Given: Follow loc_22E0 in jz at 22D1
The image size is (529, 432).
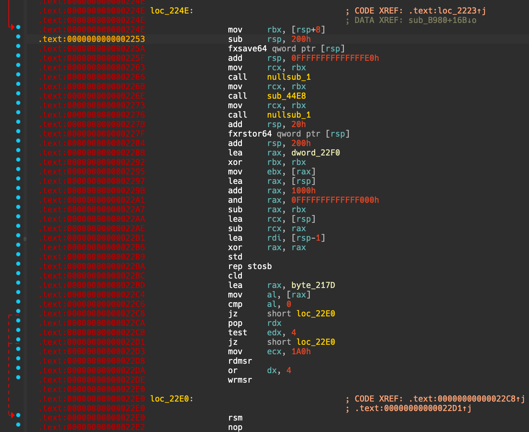Looking at the screenshot, I should click(x=316, y=342).
